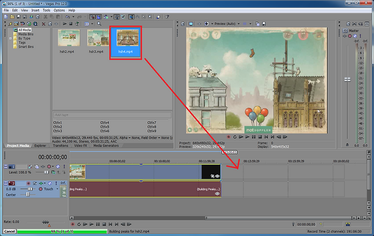374x236 pixels.
Task: Click the Open project folder icon
Action: pos(12,17)
